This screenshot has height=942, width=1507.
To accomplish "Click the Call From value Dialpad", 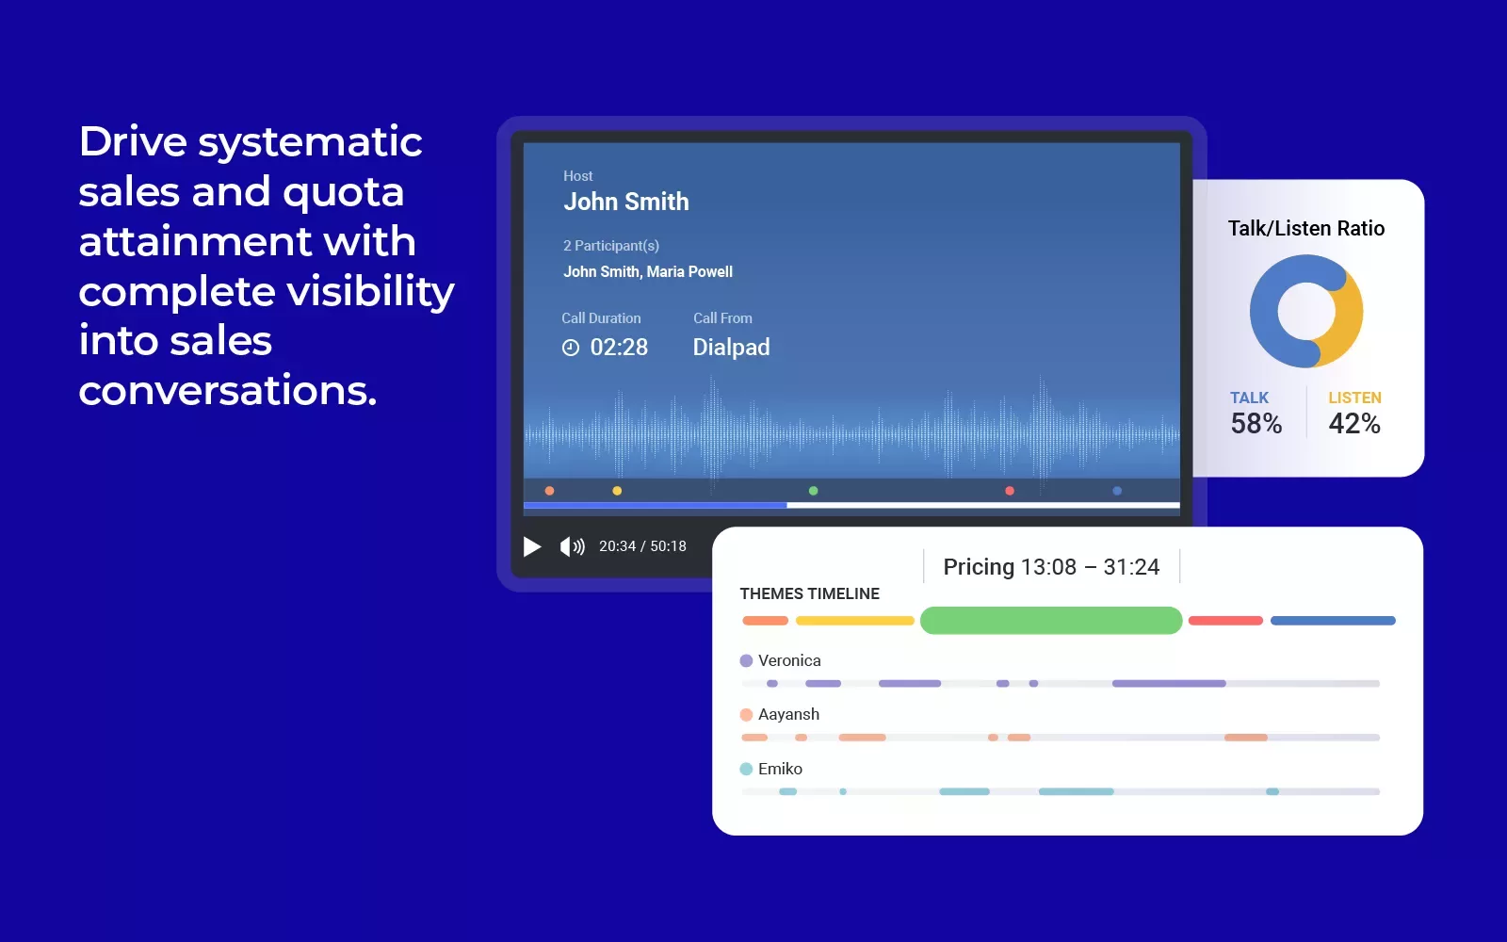I will [732, 348].
